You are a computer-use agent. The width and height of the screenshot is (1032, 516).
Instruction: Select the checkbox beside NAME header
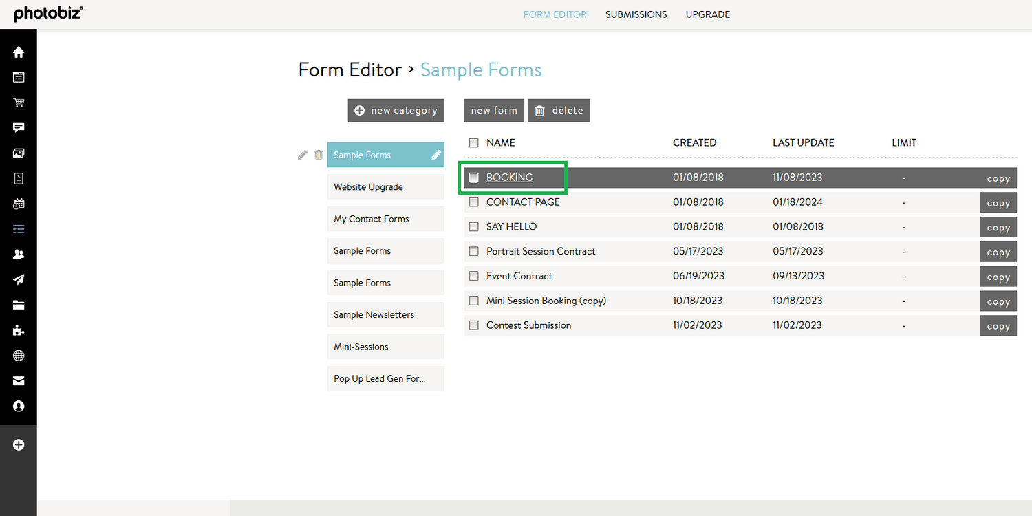coord(473,142)
